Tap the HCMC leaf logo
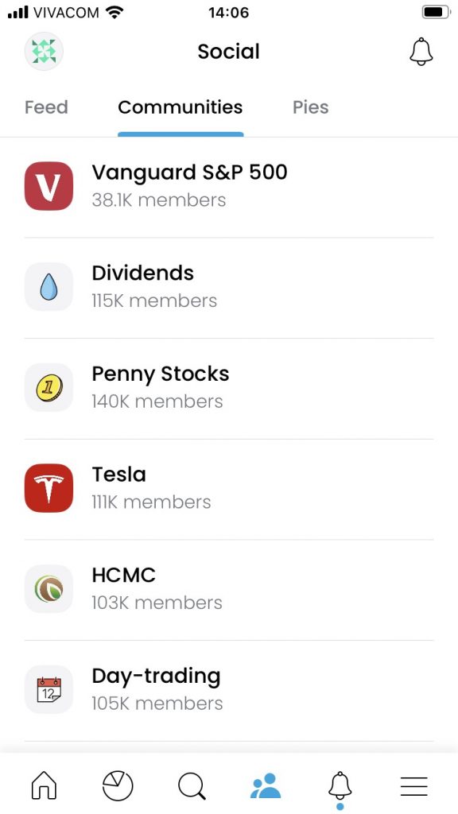The height and width of the screenshot is (814, 458). point(49,589)
